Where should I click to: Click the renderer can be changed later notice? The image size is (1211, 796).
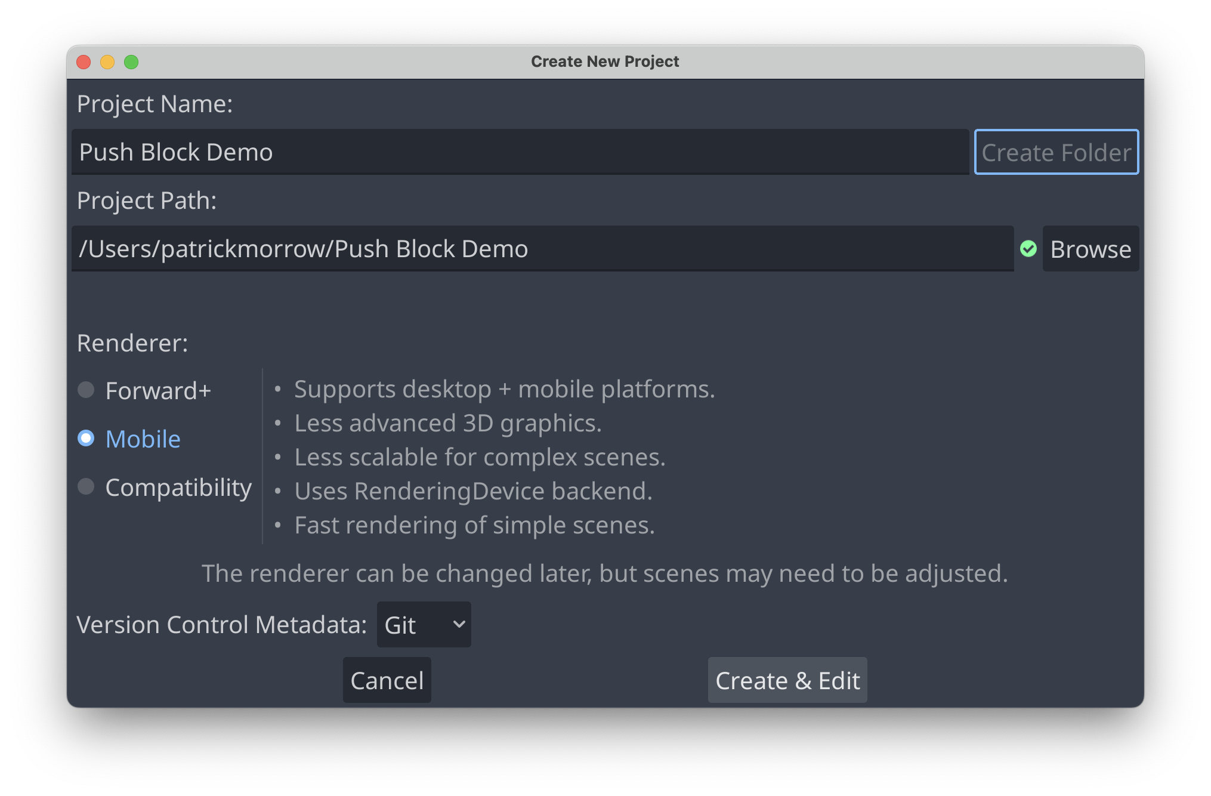605,573
